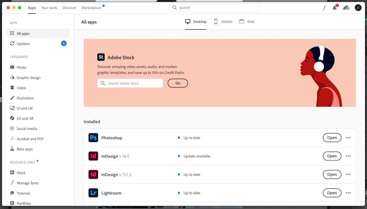Screen dimensions: 367x209
Task: Open more options for Lightroom
Action: tap(348, 193)
